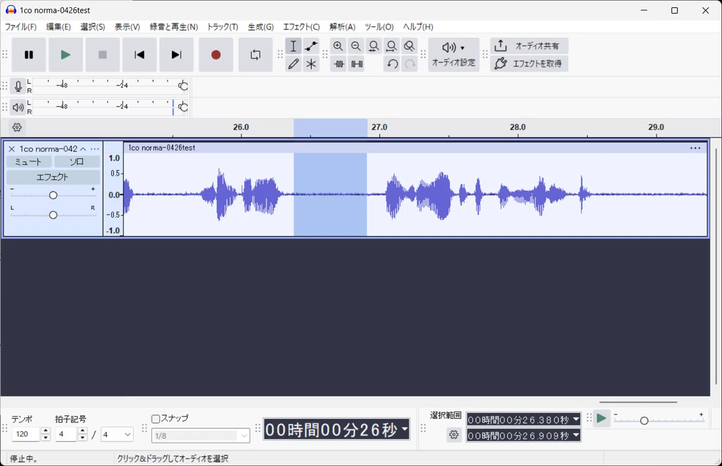Open 録音と再生(N) menu
The height and width of the screenshot is (466, 722).
[174, 27]
